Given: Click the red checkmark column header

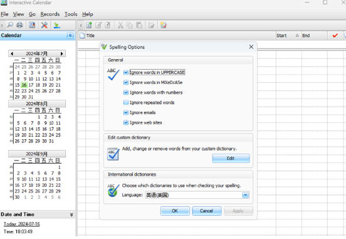Looking at the screenshot, I should [335, 35].
